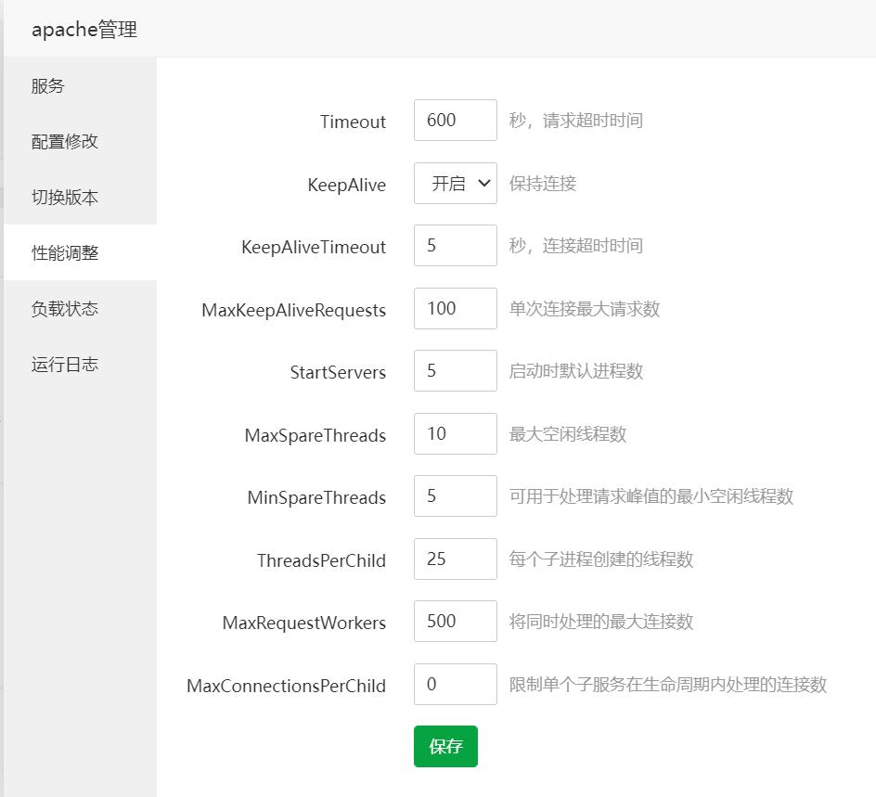The image size is (876, 797).
Task: Click the MaxSpareThreads label
Action: click(x=316, y=434)
